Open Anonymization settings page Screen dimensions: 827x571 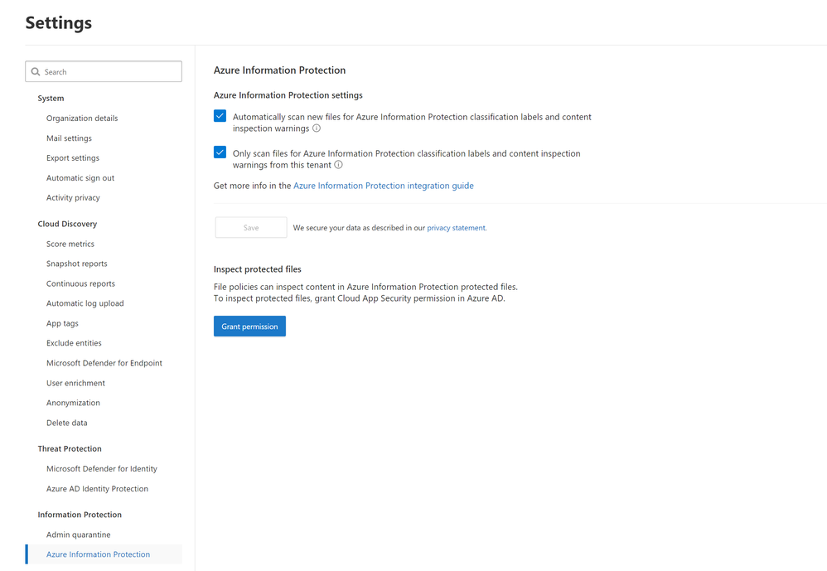pyautogui.click(x=73, y=403)
